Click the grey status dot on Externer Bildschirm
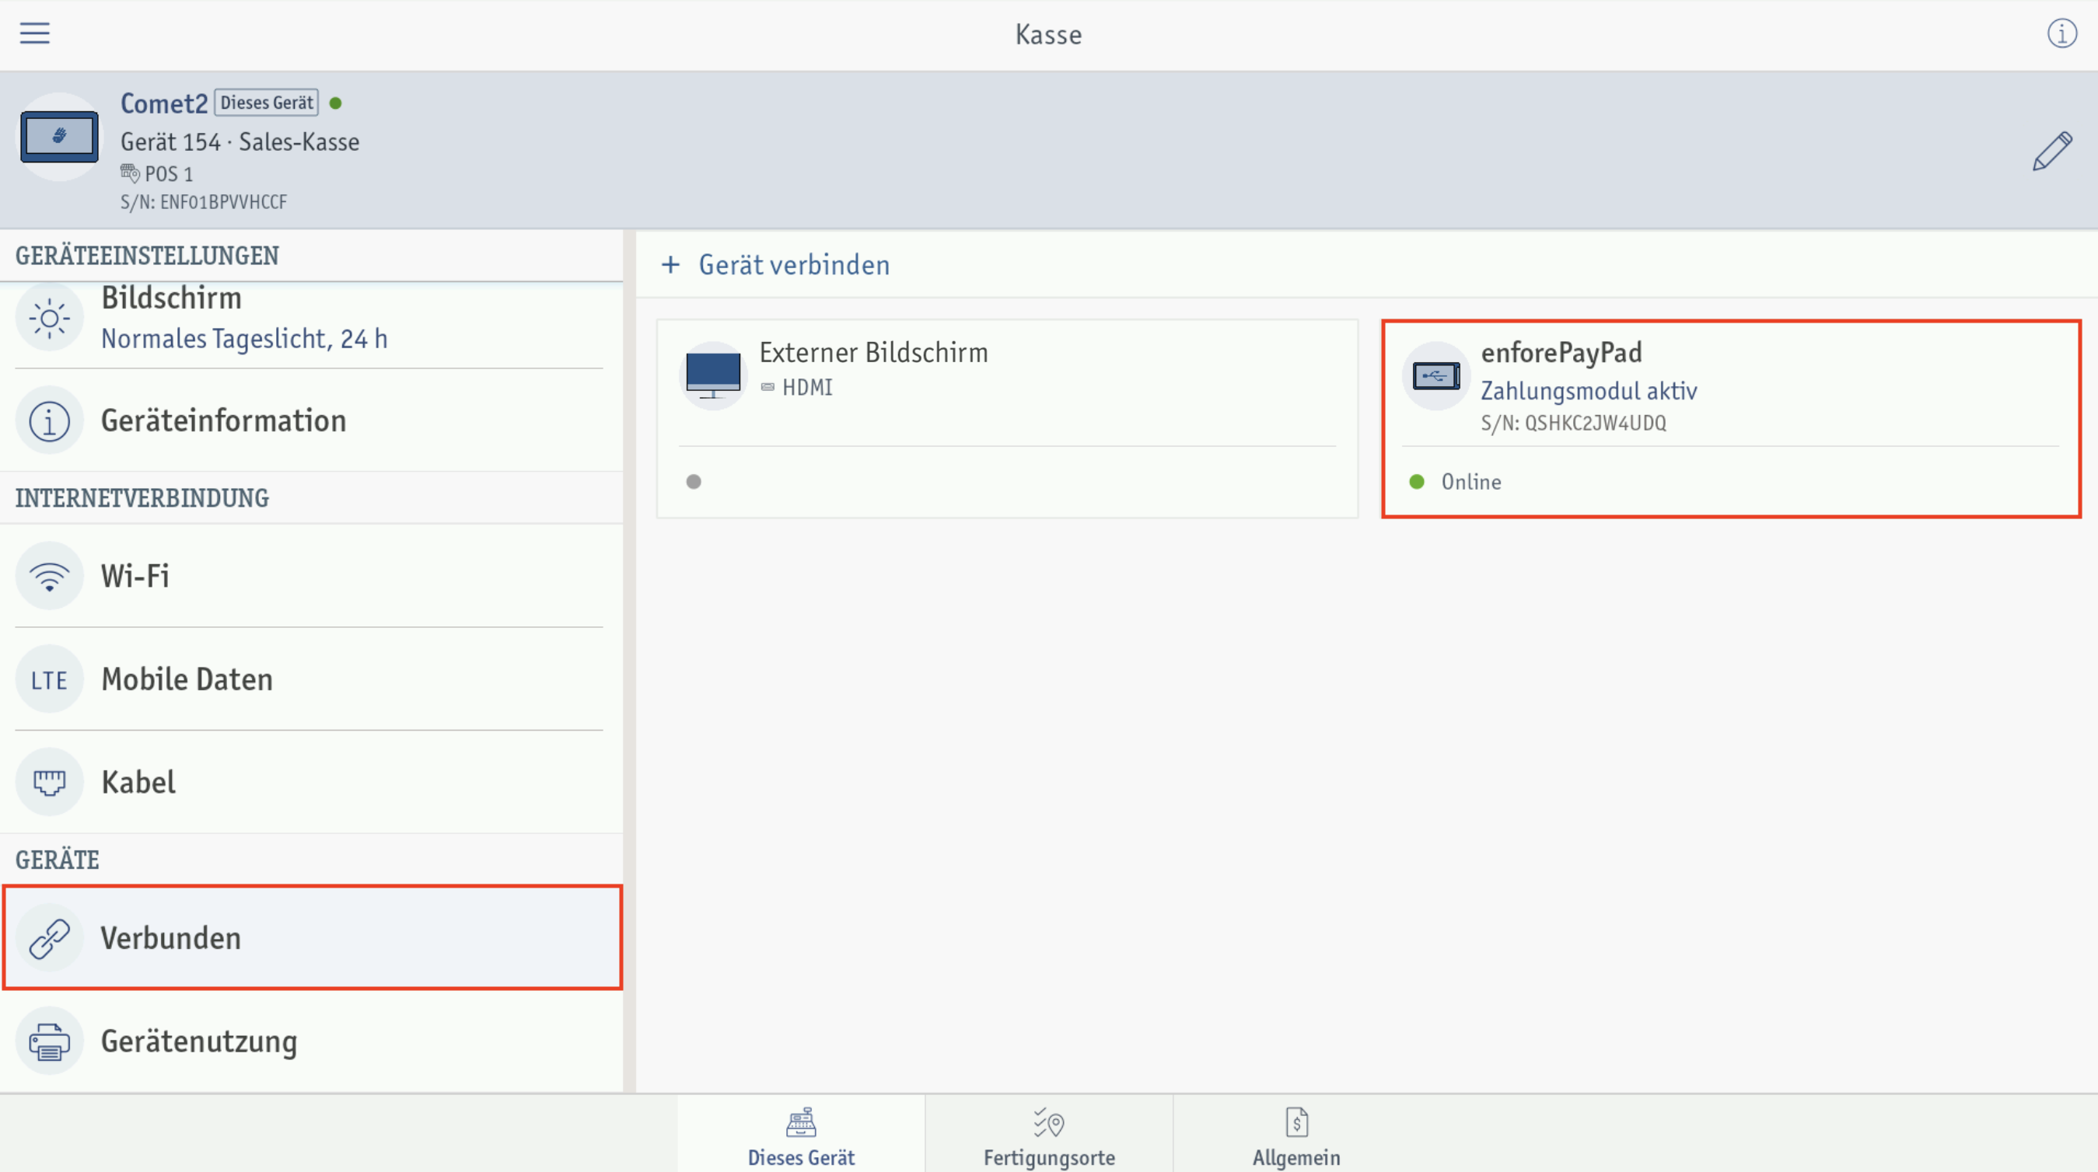Screen dimensions: 2098x1172 tap(693, 482)
